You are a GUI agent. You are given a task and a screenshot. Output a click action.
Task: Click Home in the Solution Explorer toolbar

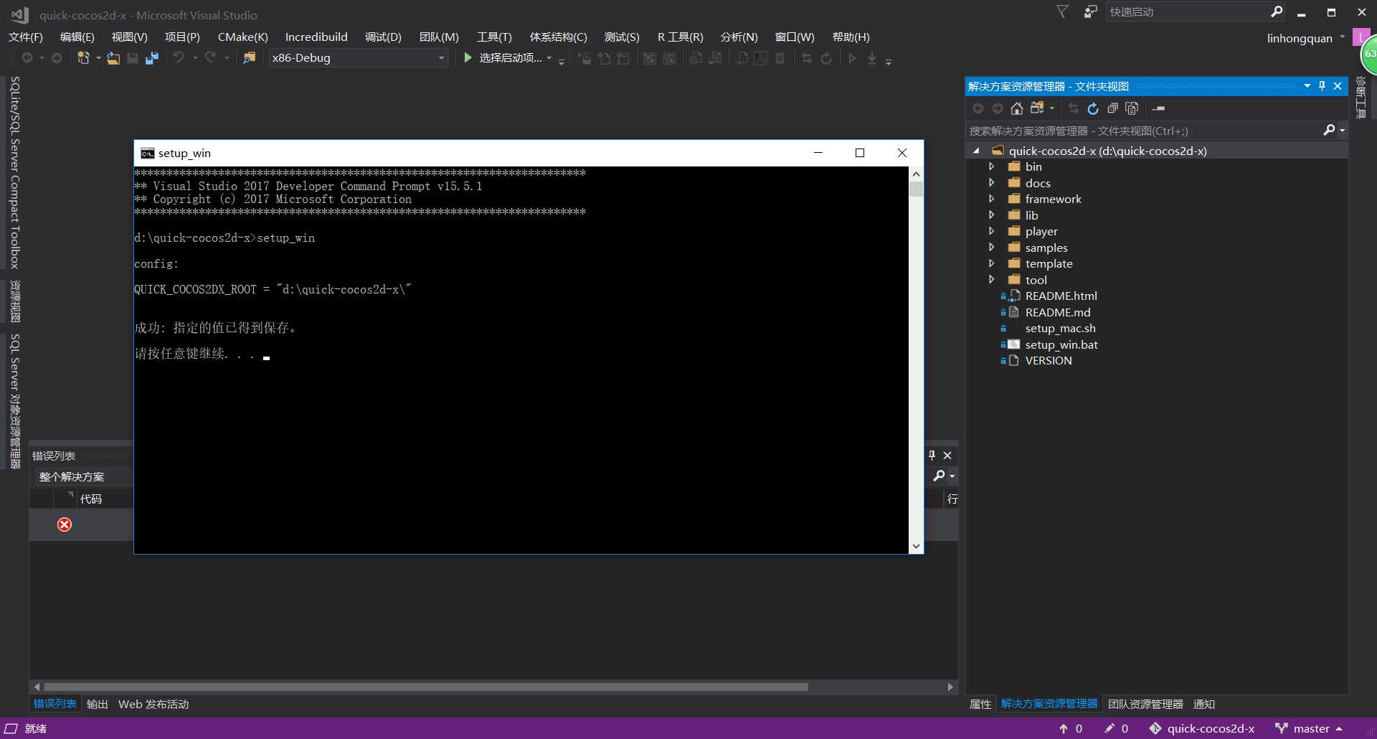point(1016,108)
